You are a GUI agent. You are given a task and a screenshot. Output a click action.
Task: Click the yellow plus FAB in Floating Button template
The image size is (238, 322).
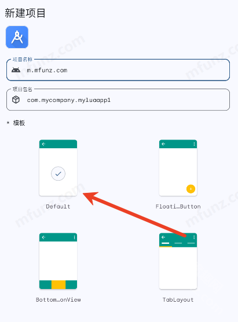tap(191, 189)
